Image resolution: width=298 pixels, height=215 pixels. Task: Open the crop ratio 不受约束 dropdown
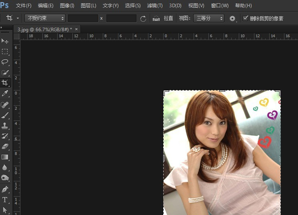click(45, 18)
